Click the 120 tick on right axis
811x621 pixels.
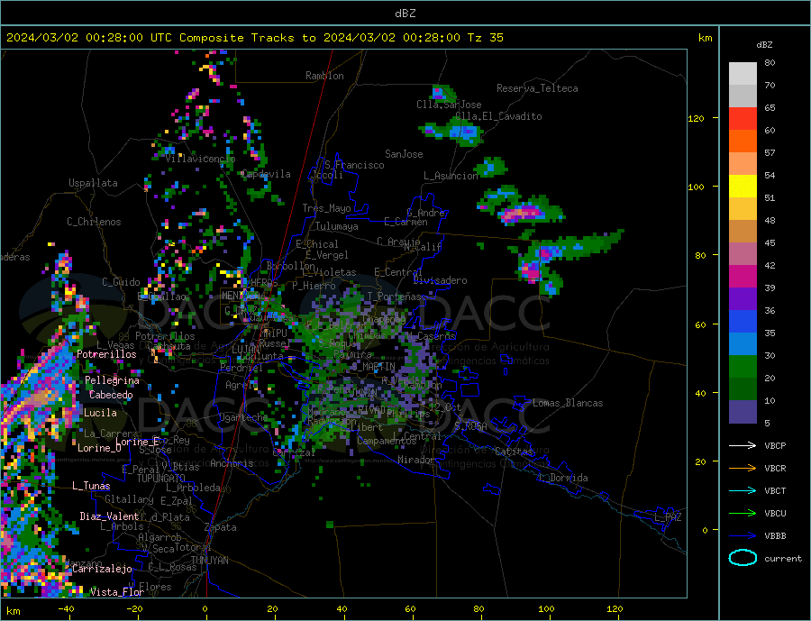pyautogui.click(x=697, y=118)
